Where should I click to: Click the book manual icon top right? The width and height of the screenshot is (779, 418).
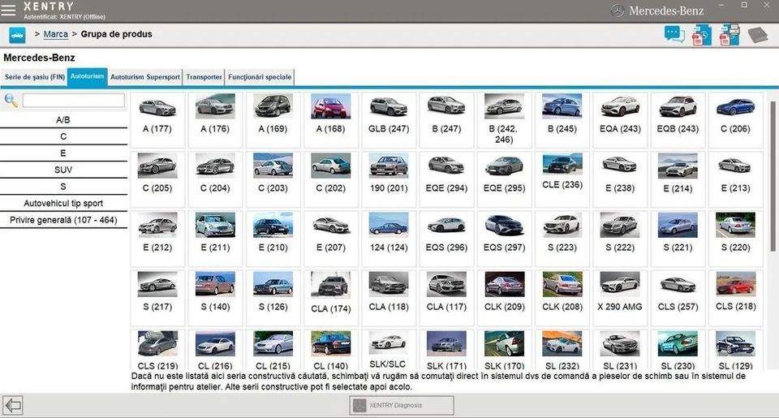coord(758,35)
